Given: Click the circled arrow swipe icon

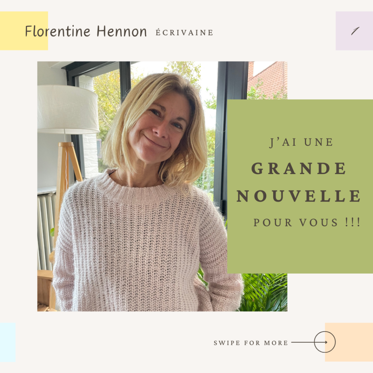Looking at the screenshot, I should (x=325, y=342).
